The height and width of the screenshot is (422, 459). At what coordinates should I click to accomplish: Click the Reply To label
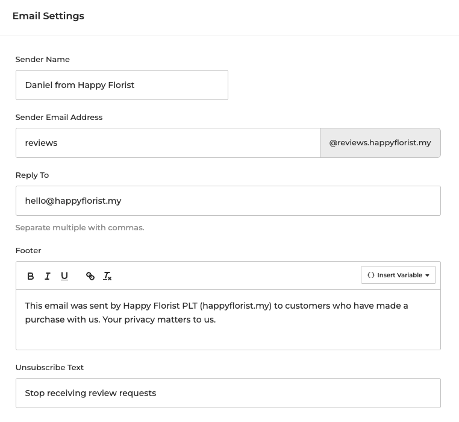pyautogui.click(x=32, y=175)
